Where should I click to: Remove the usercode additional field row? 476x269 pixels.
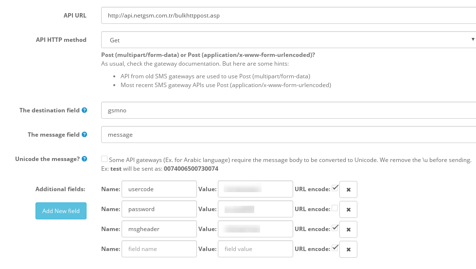(348, 190)
